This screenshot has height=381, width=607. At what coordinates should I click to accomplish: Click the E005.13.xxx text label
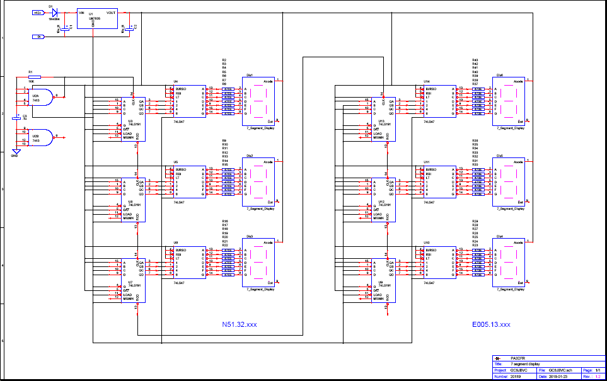tap(491, 325)
